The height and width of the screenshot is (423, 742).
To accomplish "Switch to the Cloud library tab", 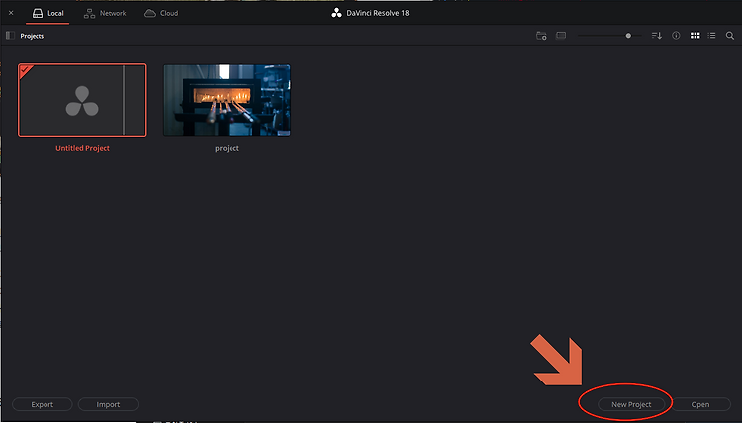I will coord(161,13).
